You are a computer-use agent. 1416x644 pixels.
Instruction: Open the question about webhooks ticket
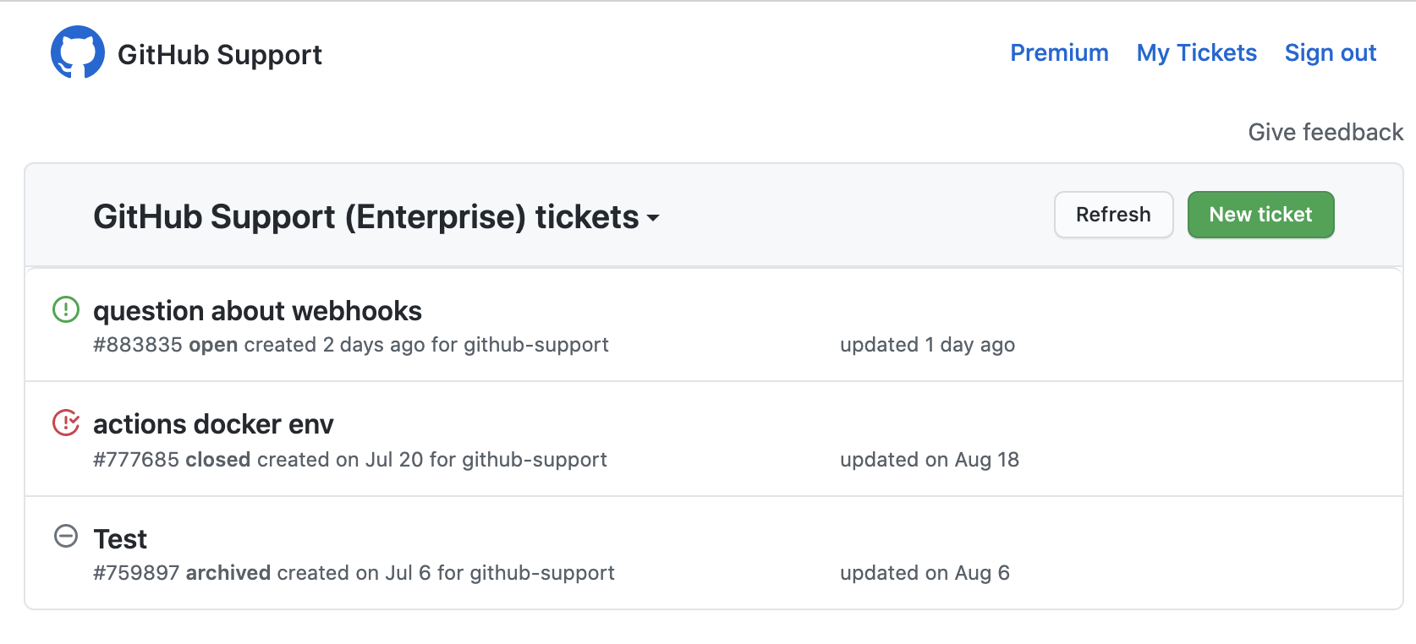coord(257,311)
